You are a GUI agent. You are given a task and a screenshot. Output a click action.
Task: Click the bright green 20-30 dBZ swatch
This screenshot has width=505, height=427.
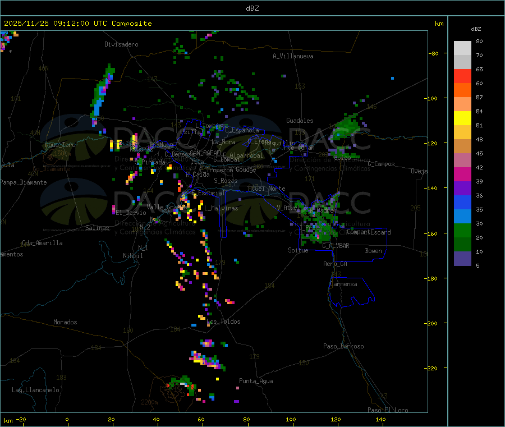pyautogui.click(x=462, y=230)
